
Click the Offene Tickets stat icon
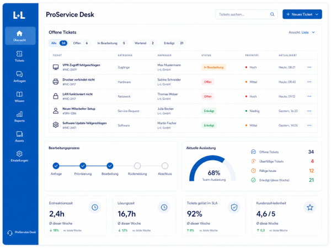253,152
